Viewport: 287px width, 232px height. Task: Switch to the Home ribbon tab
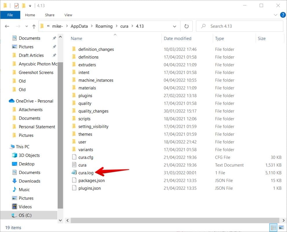[x=30, y=15]
